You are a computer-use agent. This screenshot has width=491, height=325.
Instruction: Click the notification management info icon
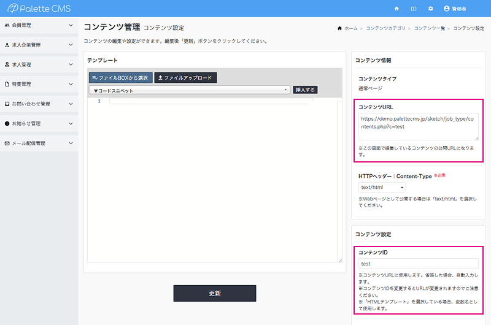coord(7,123)
